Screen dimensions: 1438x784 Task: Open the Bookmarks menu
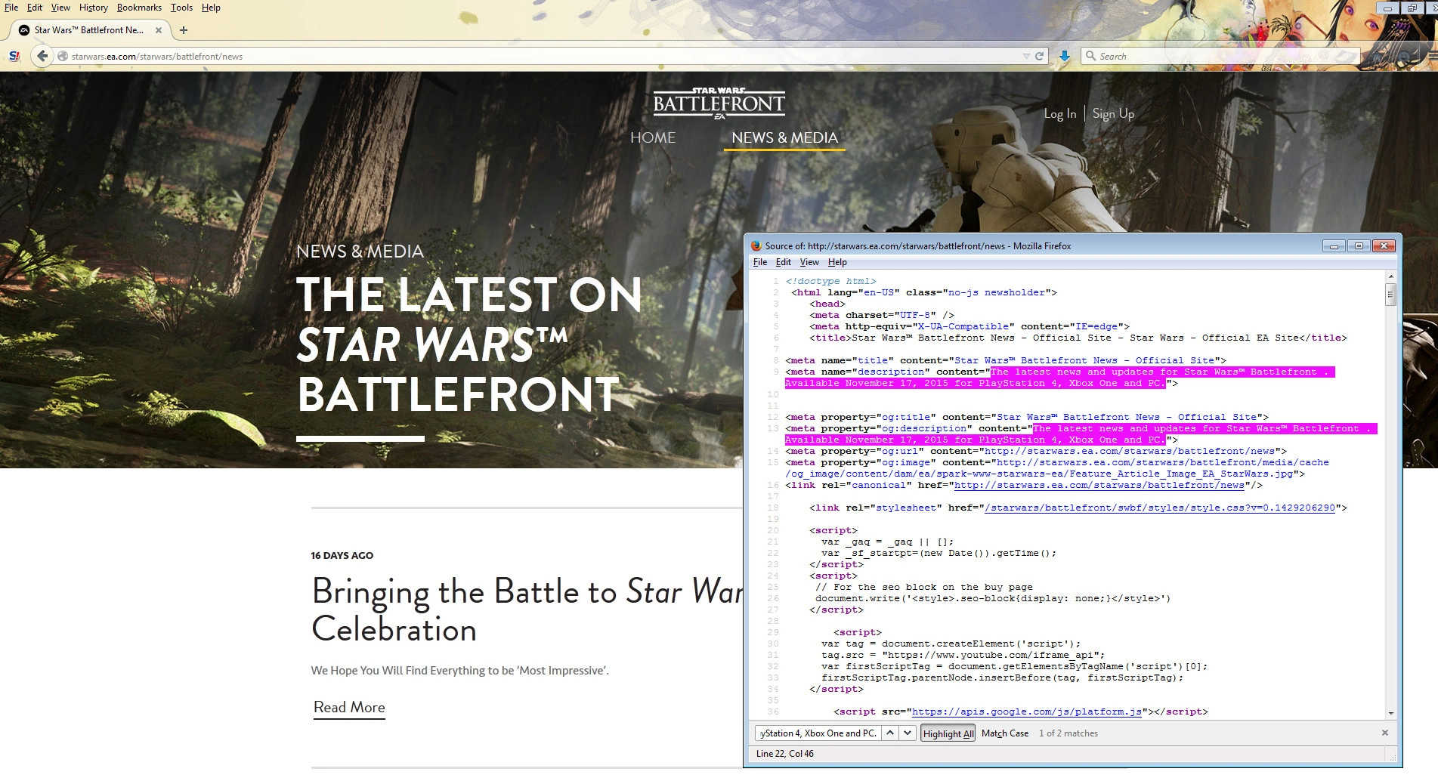139,8
